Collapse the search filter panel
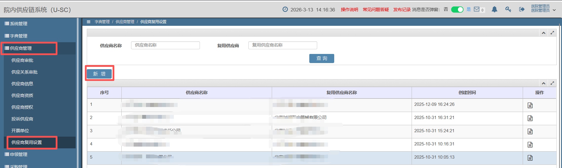562x168 pixels. [x=544, y=33]
